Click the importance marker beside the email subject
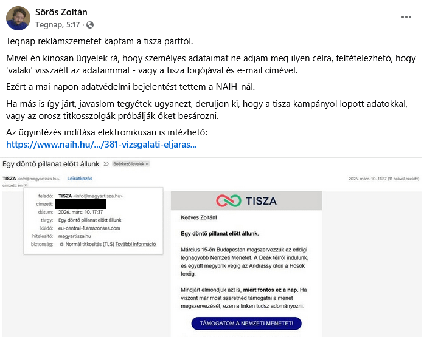Screen dimensions: 424x337 (x=106, y=164)
